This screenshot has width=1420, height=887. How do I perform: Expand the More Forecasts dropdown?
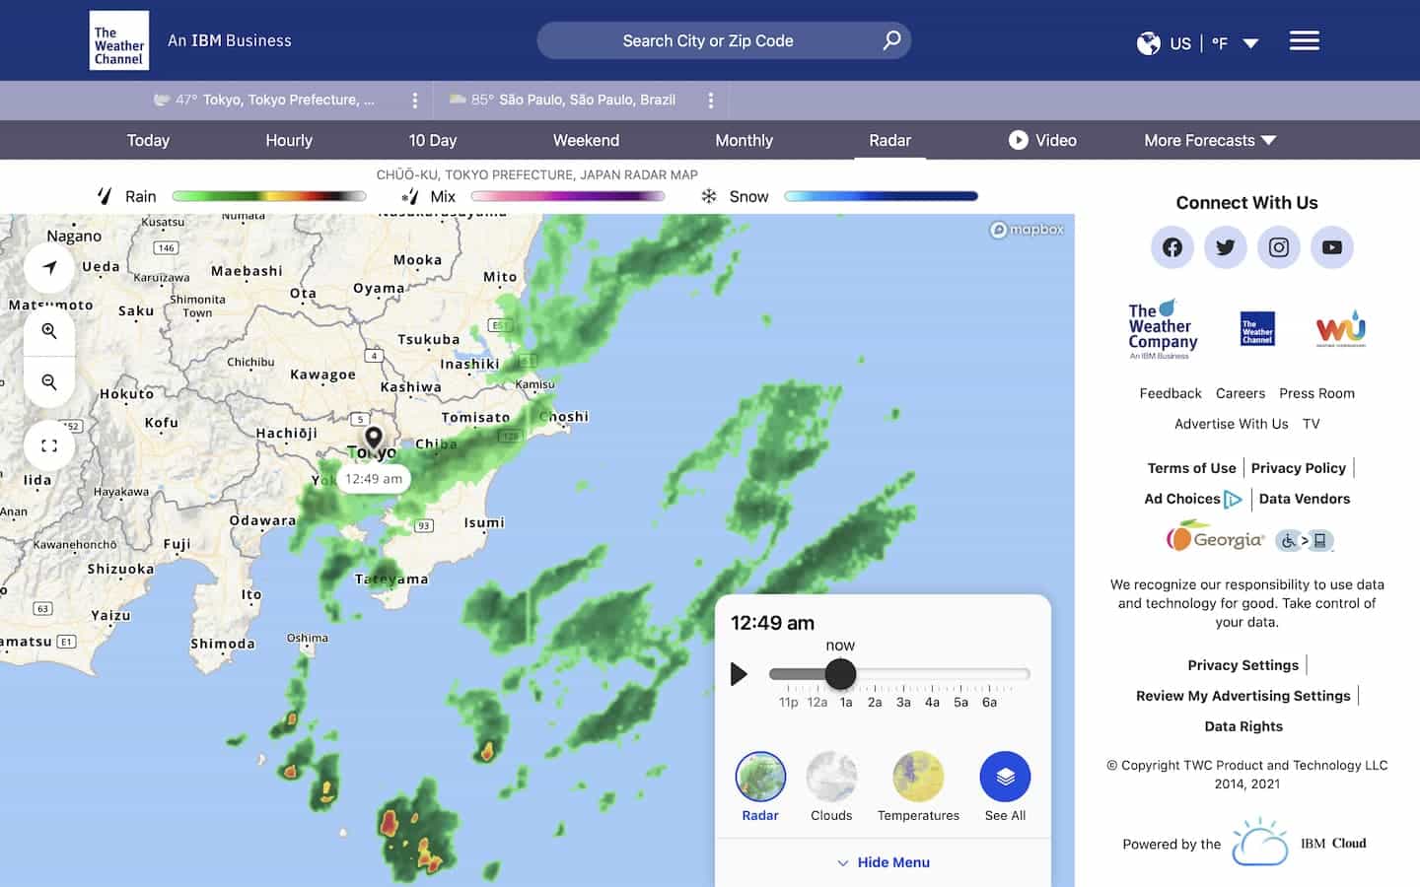click(x=1210, y=140)
